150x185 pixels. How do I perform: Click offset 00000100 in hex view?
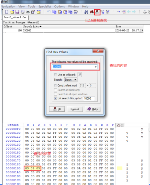tap(13, 133)
